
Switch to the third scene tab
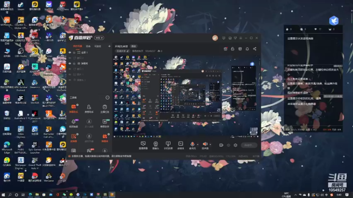[x=98, y=46]
